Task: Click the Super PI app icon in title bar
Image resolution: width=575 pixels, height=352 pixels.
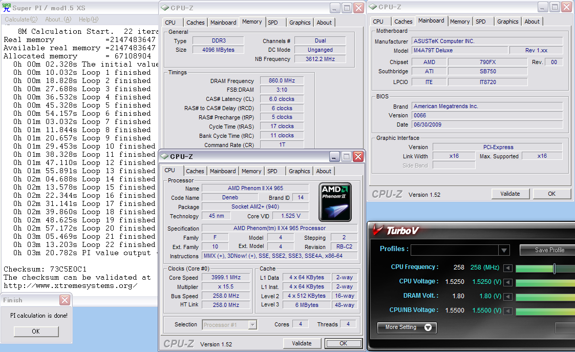Action: [6, 8]
